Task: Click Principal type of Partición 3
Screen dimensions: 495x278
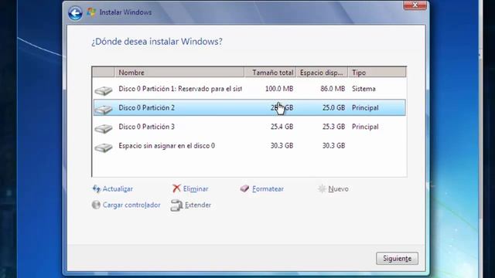Action: coord(365,127)
